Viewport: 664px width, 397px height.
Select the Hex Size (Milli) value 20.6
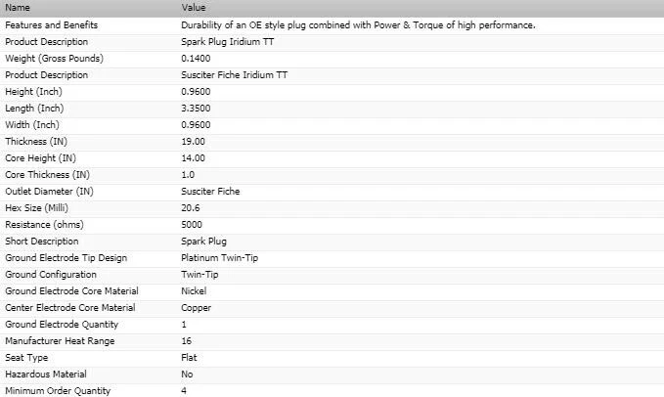[190, 208]
